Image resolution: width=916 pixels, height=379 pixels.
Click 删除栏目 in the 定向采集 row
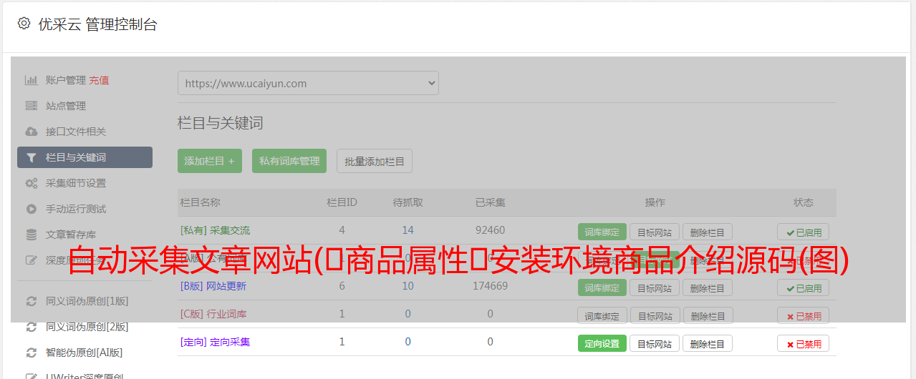tap(708, 343)
